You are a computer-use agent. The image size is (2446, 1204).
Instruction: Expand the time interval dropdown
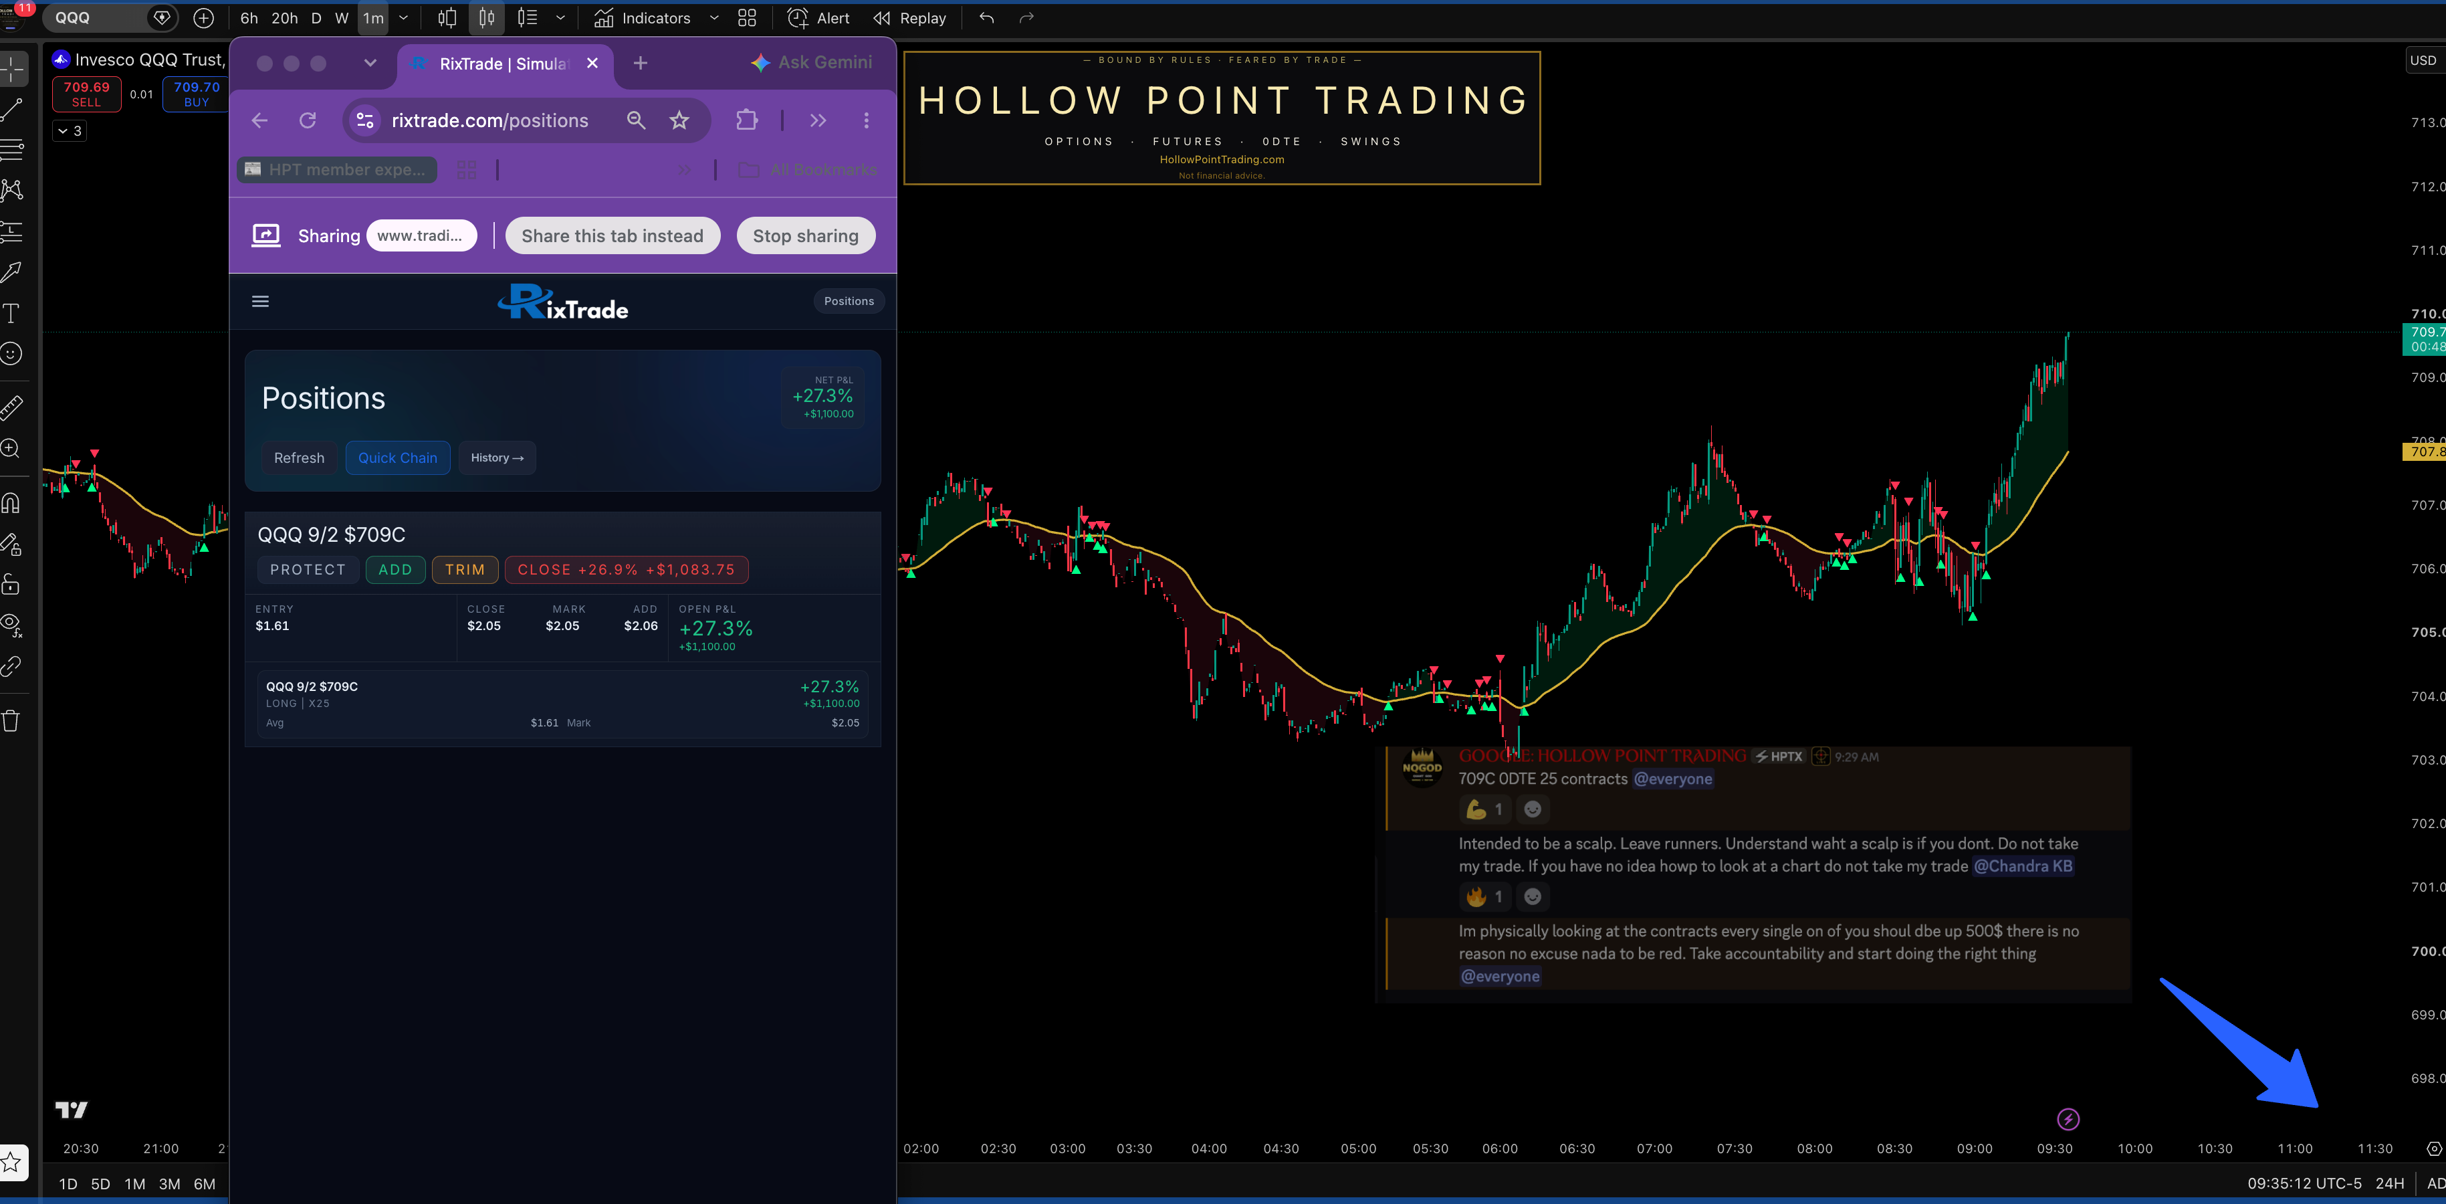coord(404,18)
